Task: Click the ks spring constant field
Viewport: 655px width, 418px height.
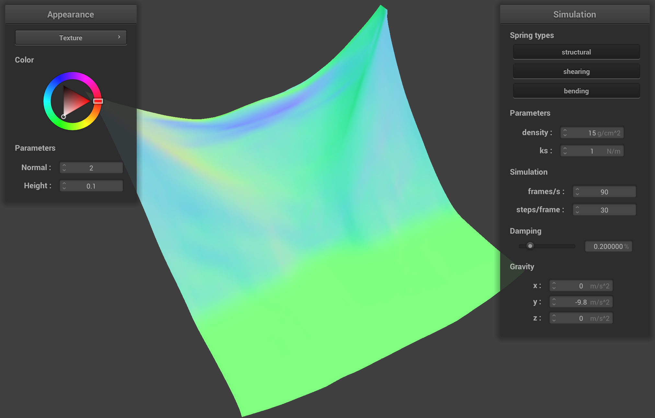Action: 592,151
